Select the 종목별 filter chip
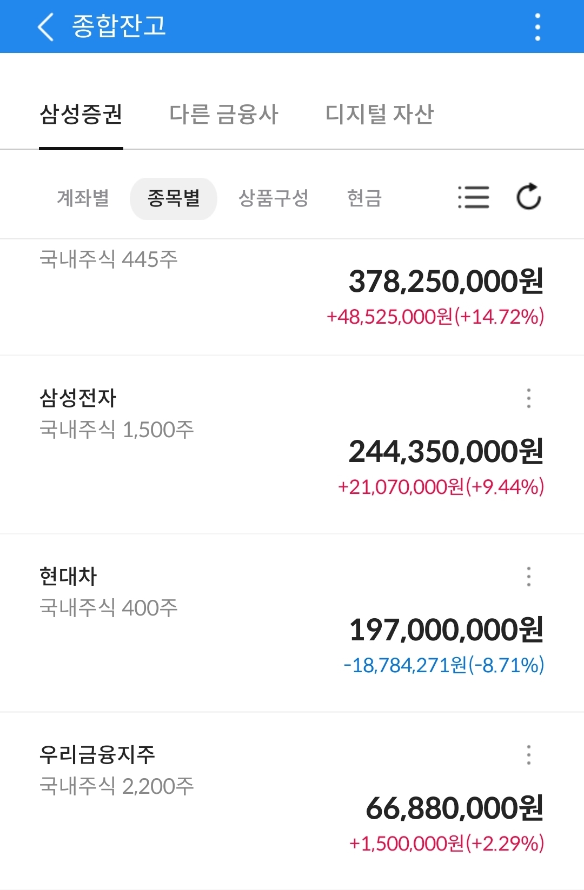584x890 pixels. 174,198
